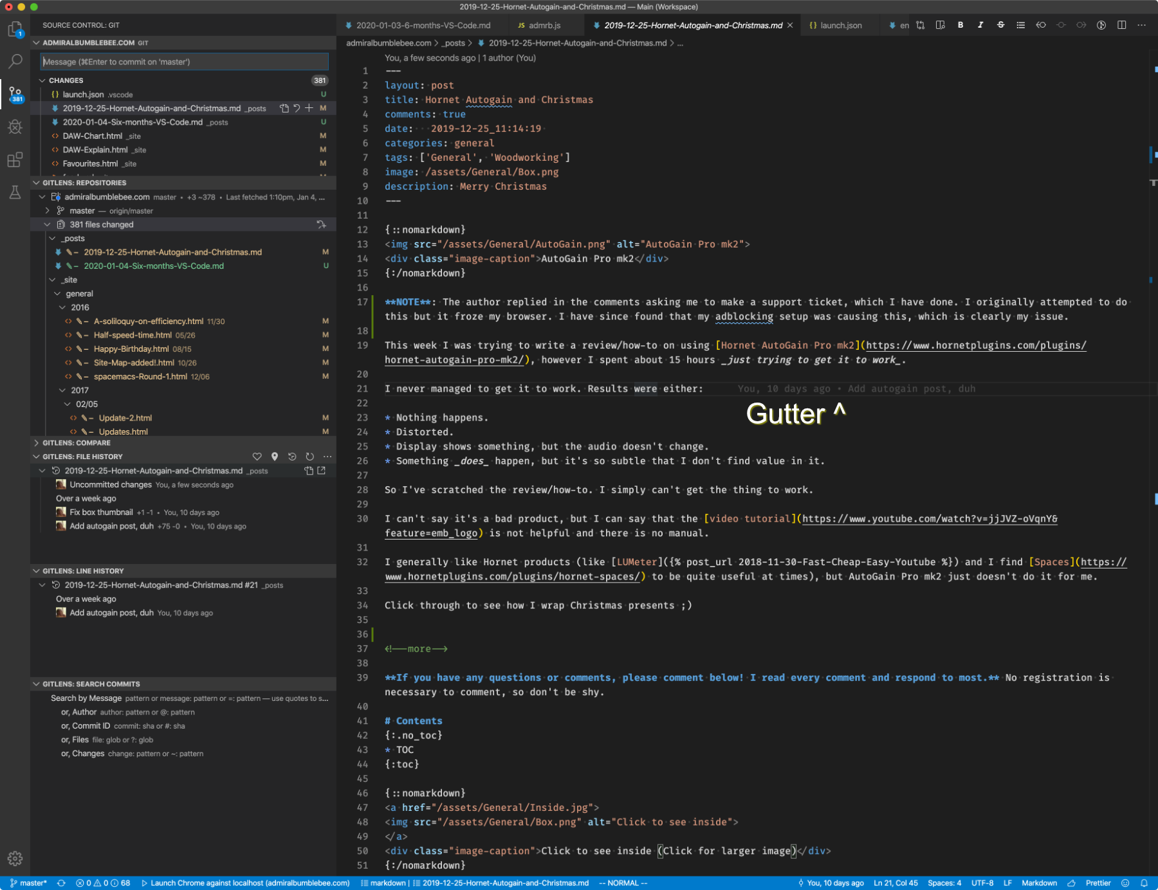Apply strikethrough formatting from editor toolbar
The image size is (1158, 890).
[x=1001, y=25]
